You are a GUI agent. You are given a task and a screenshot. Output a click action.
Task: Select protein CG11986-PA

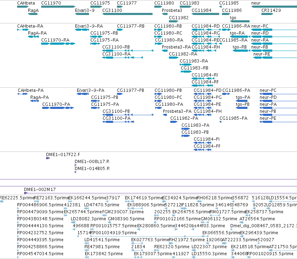tap(226, 94)
